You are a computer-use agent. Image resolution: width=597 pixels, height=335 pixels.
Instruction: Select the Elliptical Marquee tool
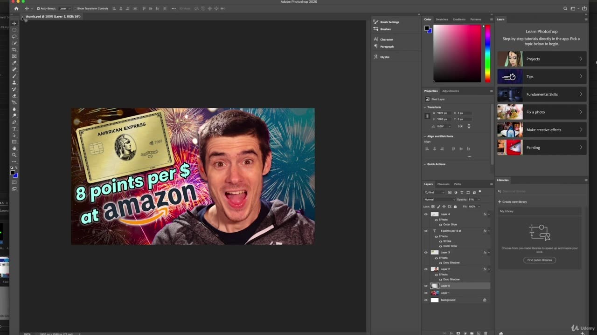click(14, 30)
